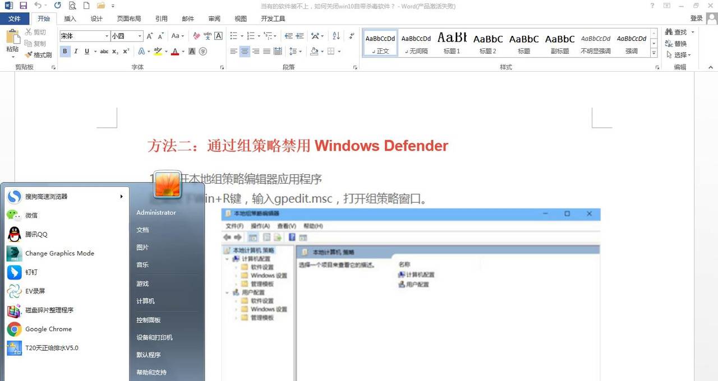The image size is (718, 381).
Task: Click the back navigation arrow in group policy editor
Action: 228,236
